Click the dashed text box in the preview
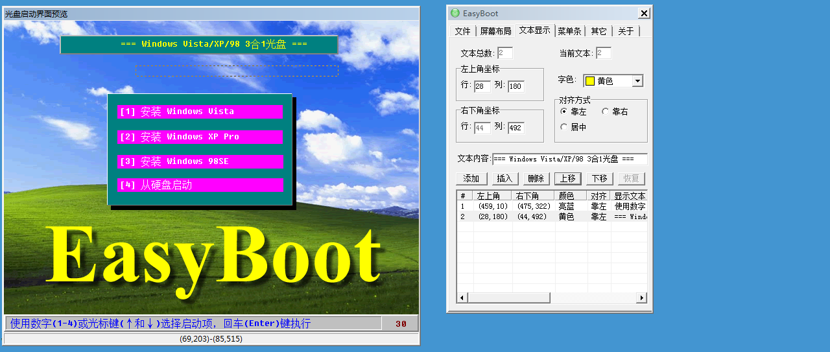This screenshot has width=830, height=352. click(x=237, y=71)
